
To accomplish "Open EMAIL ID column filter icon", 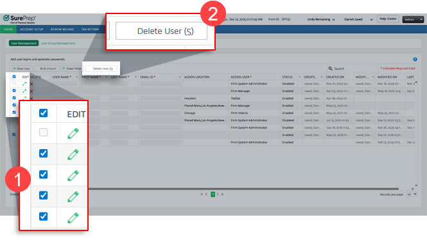I will pyautogui.click(x=179, y=77).
